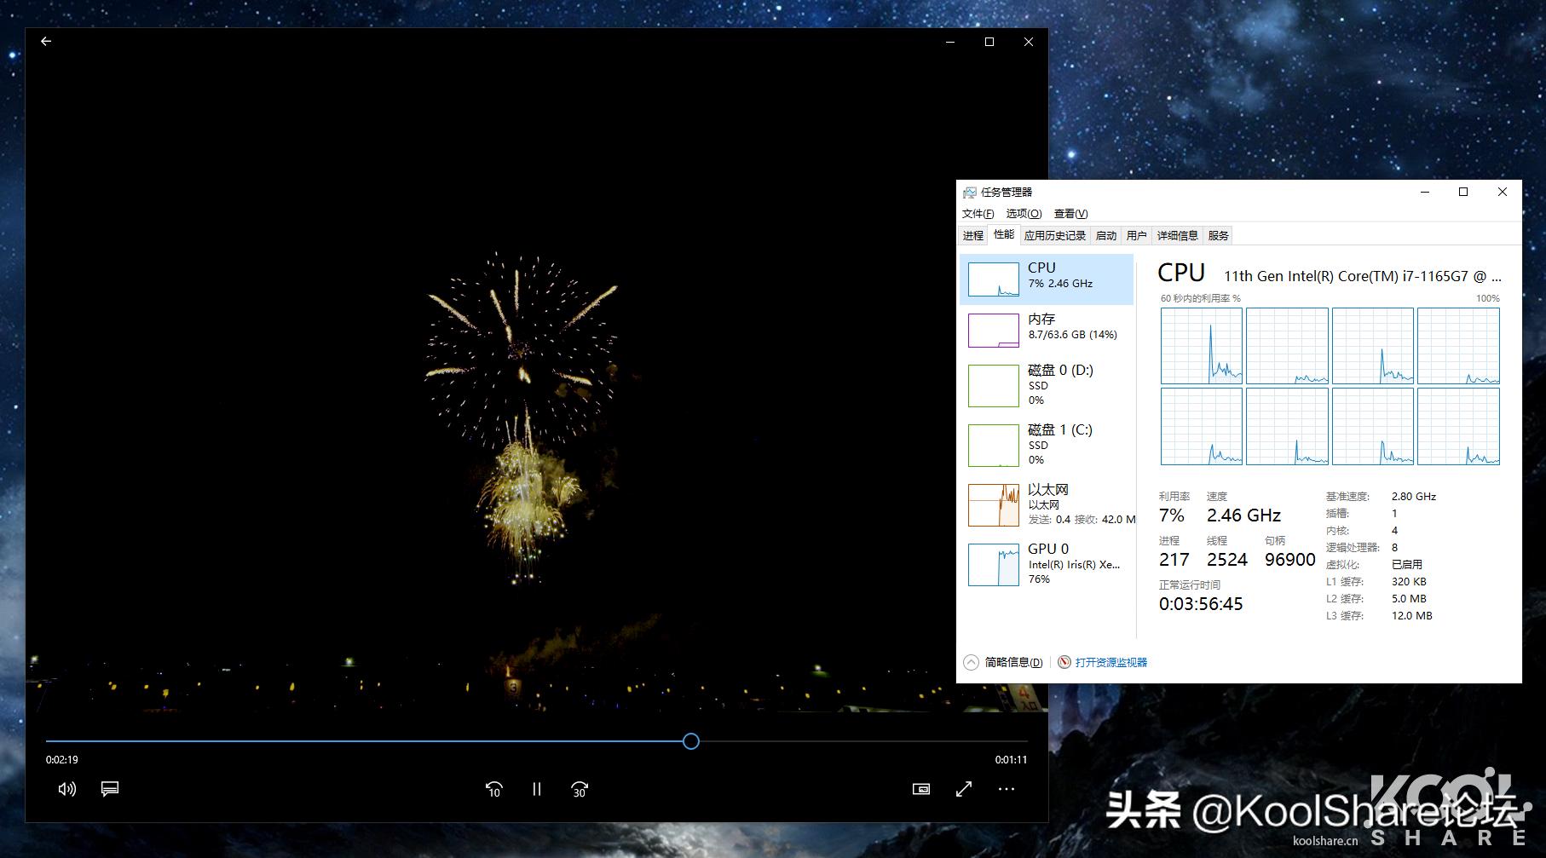Screen dimensions: 1546x858
Task: Click the 11th Gen Intel Core processor name
Action: pos(1363,276)
